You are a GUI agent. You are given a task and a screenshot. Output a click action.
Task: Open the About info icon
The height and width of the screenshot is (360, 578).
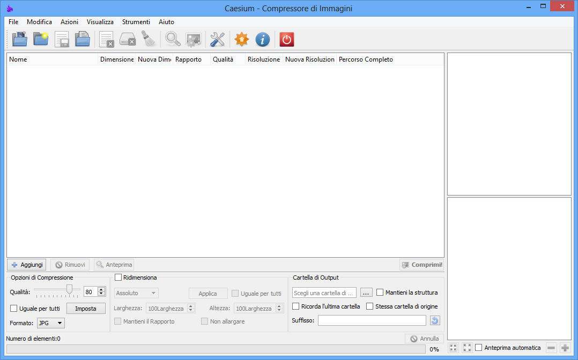[x=262, y=39]
